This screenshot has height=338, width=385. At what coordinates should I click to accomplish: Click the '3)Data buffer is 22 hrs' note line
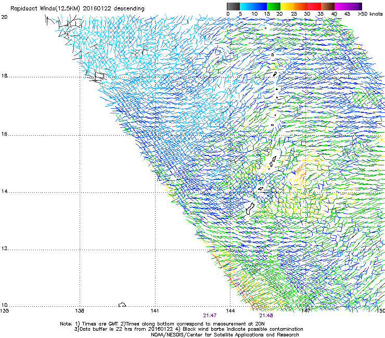click(x=188, y=329)
